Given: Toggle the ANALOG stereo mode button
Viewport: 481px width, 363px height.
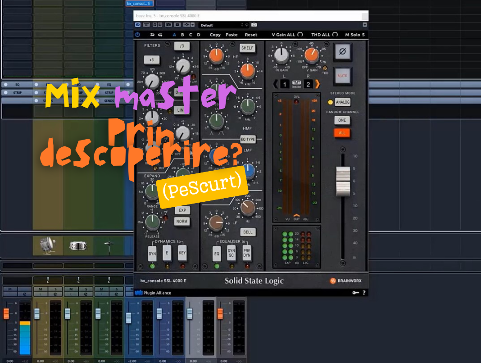Looking at the screenshot, I should coord(343,102).
